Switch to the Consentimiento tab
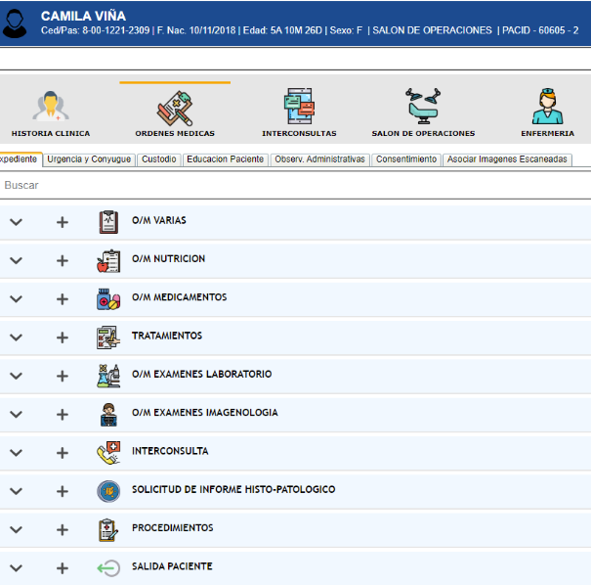Screen dimensions: 591x585 [406, 159]
